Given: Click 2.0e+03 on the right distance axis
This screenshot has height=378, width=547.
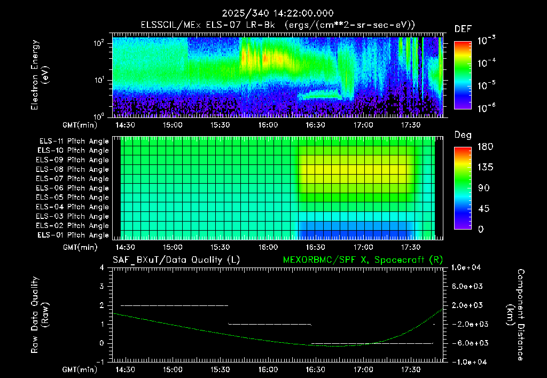Looking at the screenshot, I should 467,305.
